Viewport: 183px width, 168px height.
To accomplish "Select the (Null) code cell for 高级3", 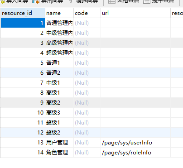I will (x=87, y=113).
